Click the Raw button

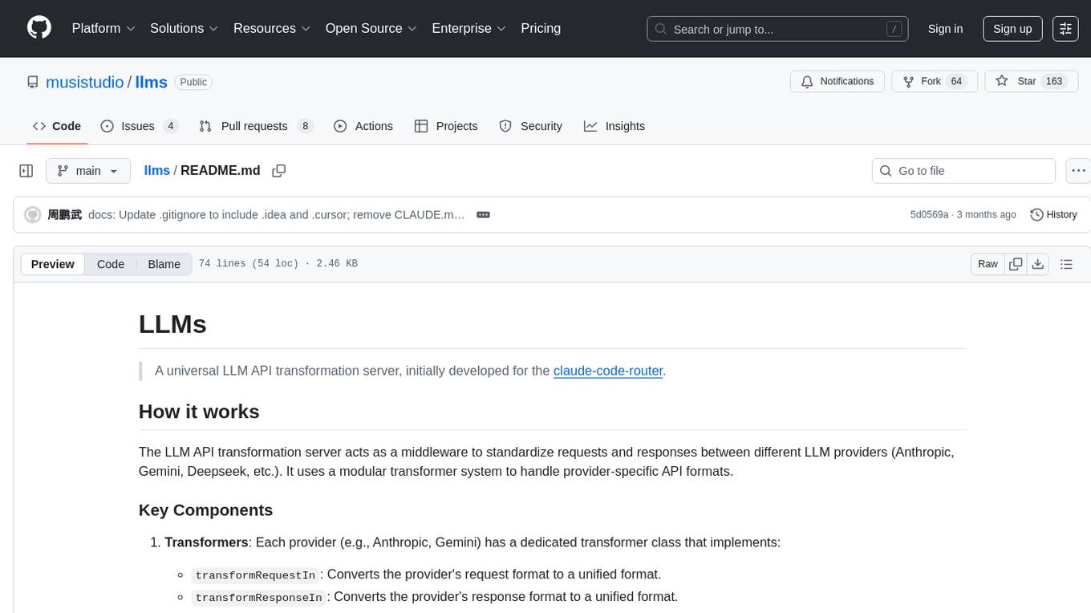(x=988, y=264)
